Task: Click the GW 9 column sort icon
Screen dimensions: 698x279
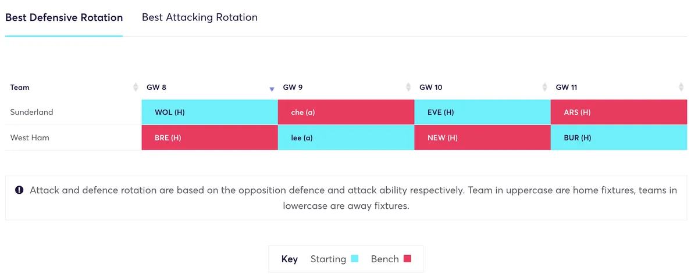Action: [408, 88]
